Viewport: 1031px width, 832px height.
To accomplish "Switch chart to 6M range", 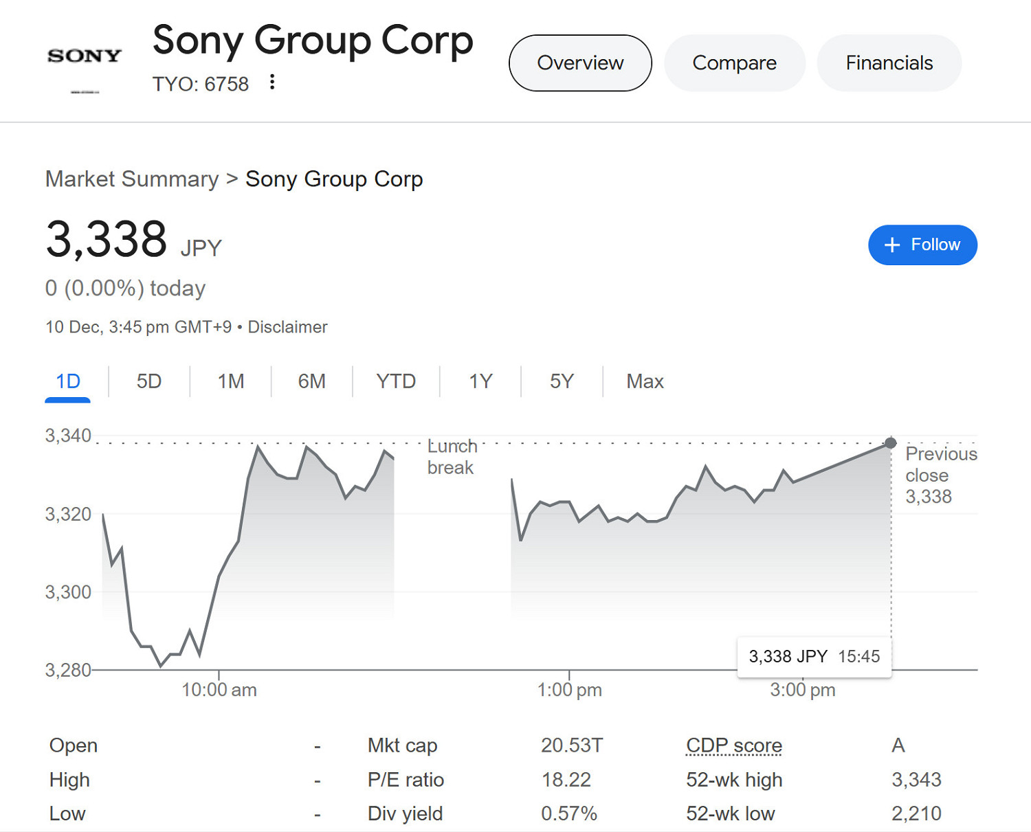I will pyautogui.click(x=311, y=381).
